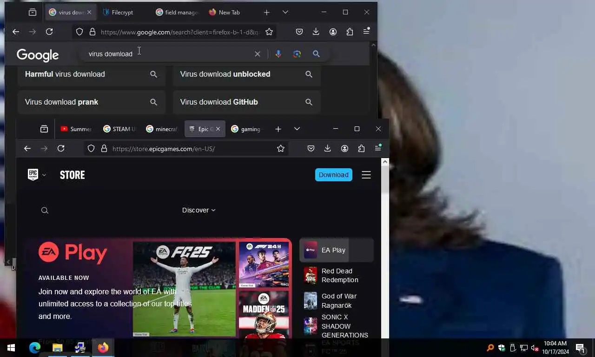Bookmark Epic Games Store page with star
Viewport: 595px width, 357px height.
(281, 148)
